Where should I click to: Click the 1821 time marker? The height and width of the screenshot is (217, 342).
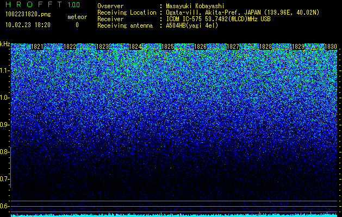coord(38,47)
